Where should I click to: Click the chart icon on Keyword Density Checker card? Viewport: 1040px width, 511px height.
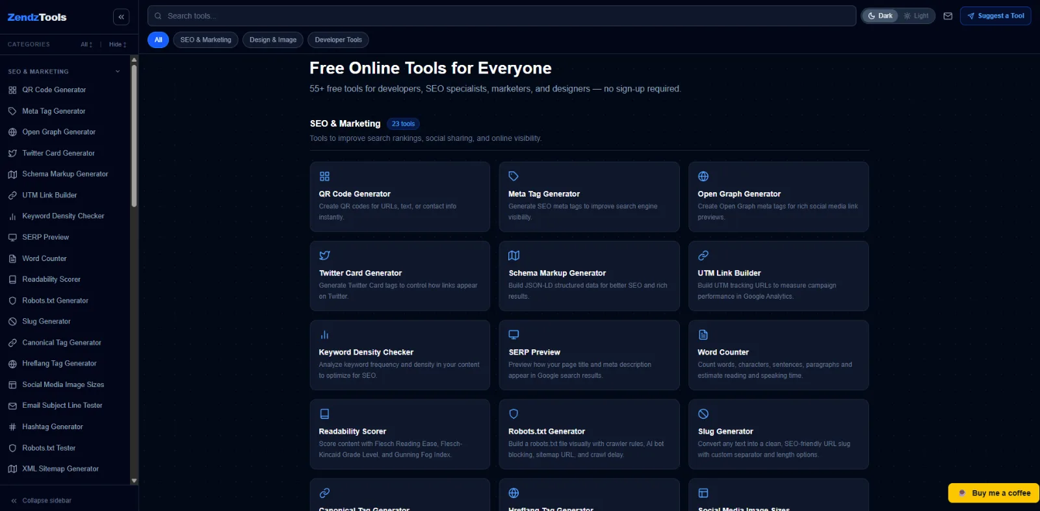(x=324, y=334)
